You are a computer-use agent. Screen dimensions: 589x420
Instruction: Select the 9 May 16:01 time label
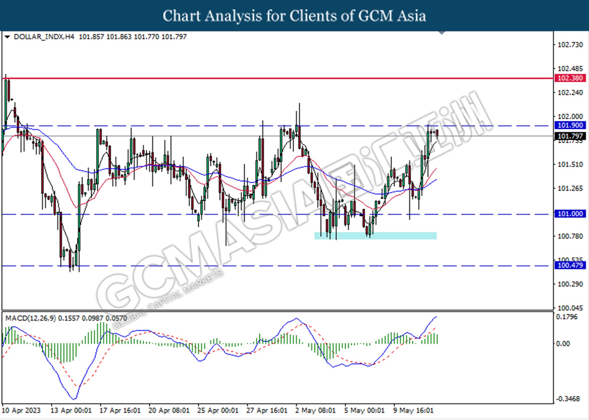pyautogui.click(x=413, y=410)
